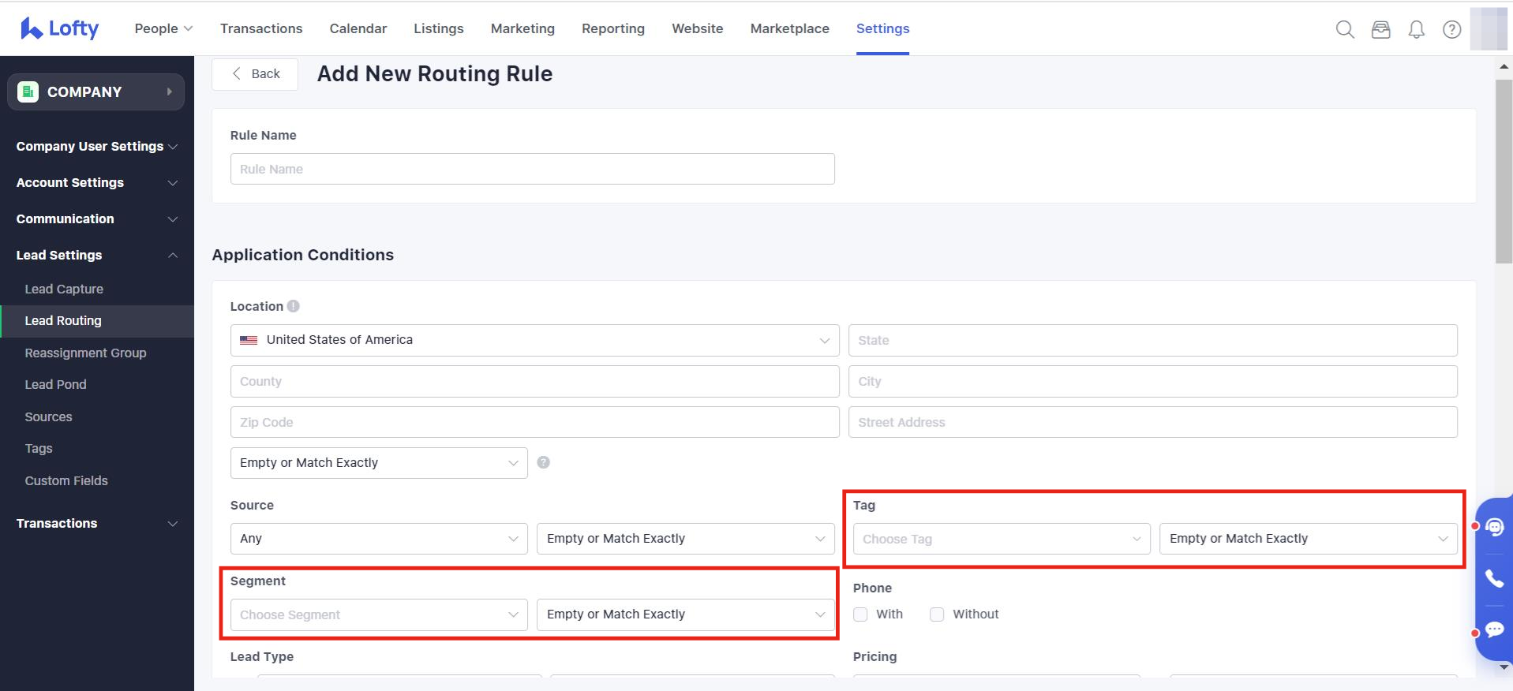Open the Source Any dropdown

coord(379,539)
